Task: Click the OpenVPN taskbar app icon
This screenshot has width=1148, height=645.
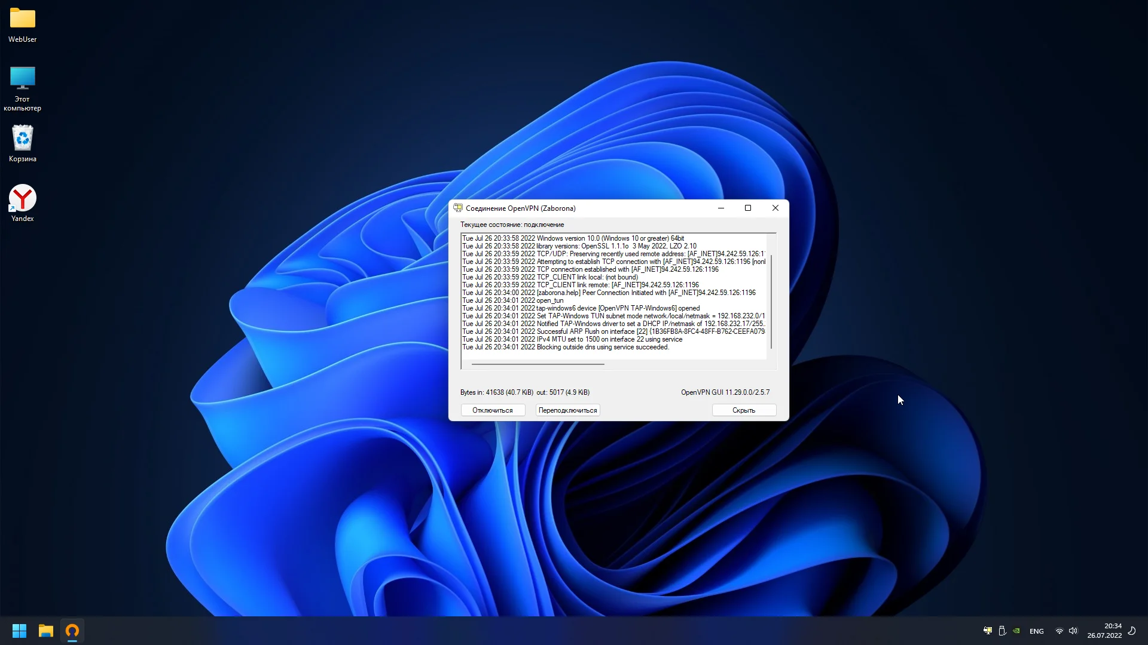Action: (x=72, y=631)
